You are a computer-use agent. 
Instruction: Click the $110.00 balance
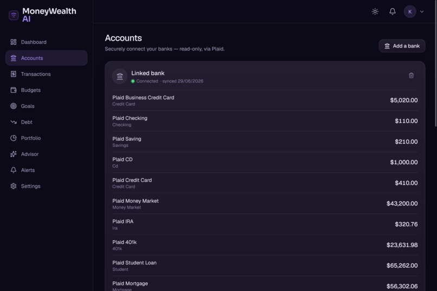pos(406,121)
